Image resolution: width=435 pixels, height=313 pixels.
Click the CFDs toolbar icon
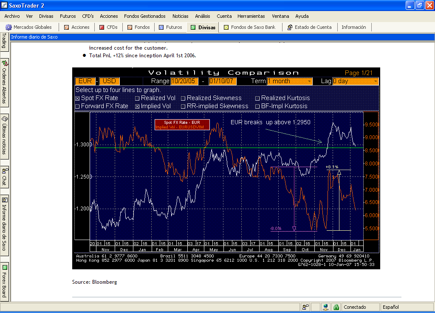tap(102, 27)
